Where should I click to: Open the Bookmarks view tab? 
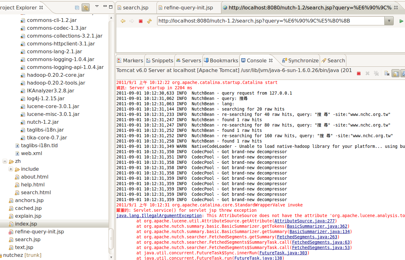[x=221, y=60]
